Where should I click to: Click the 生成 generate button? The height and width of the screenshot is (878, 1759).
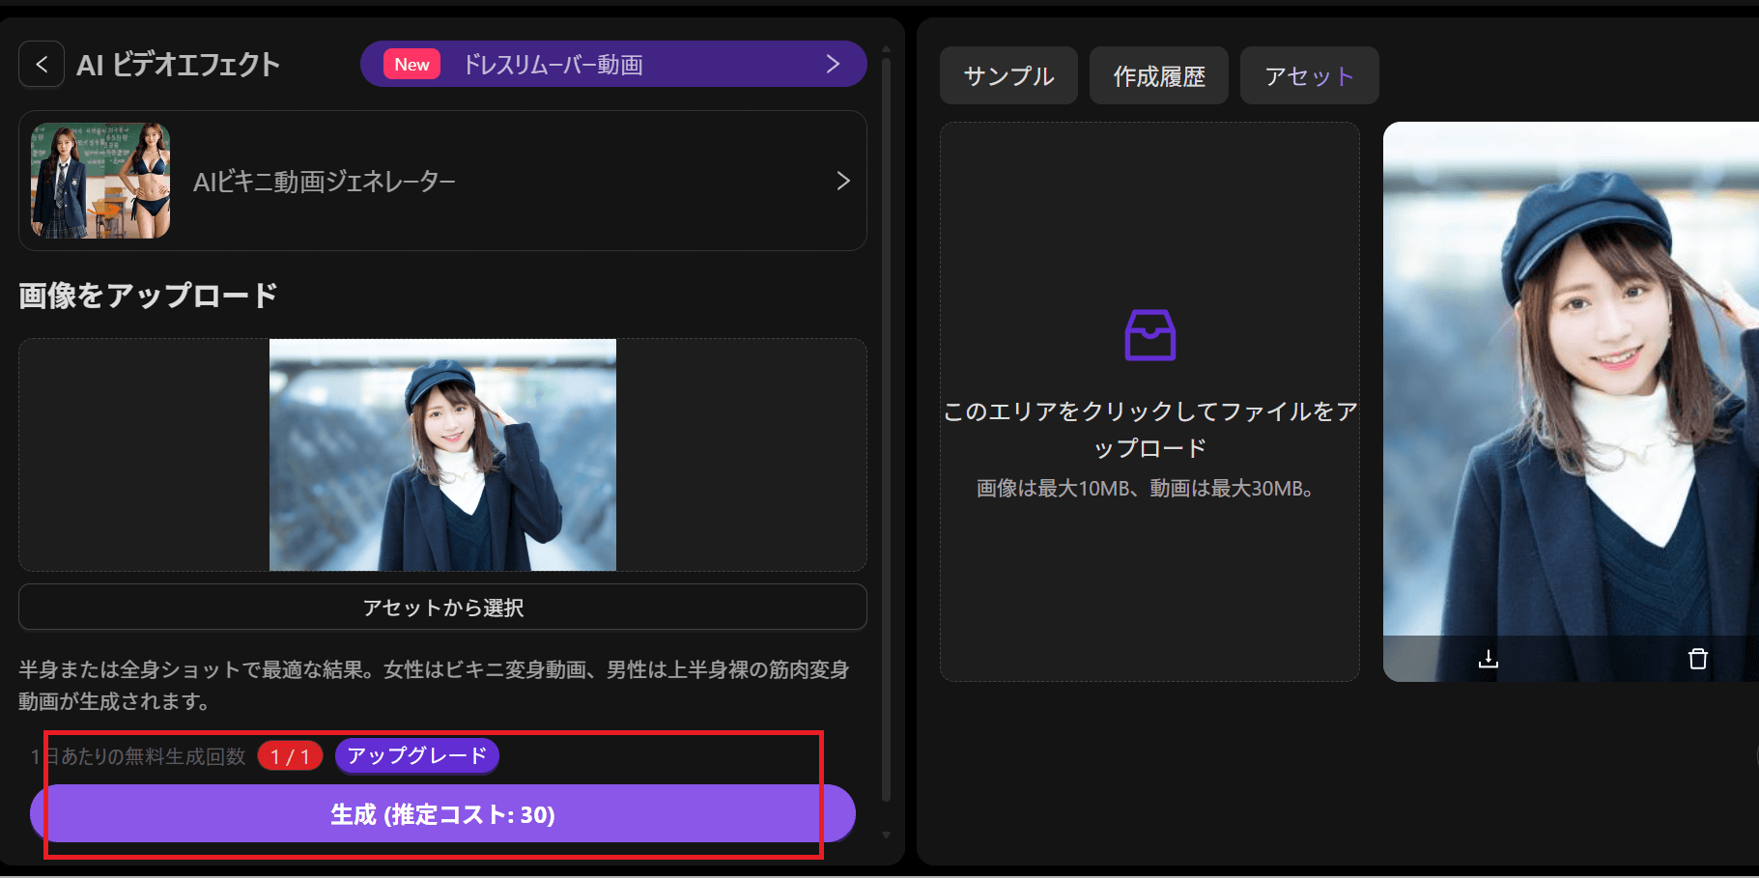(x=441, y=814)
